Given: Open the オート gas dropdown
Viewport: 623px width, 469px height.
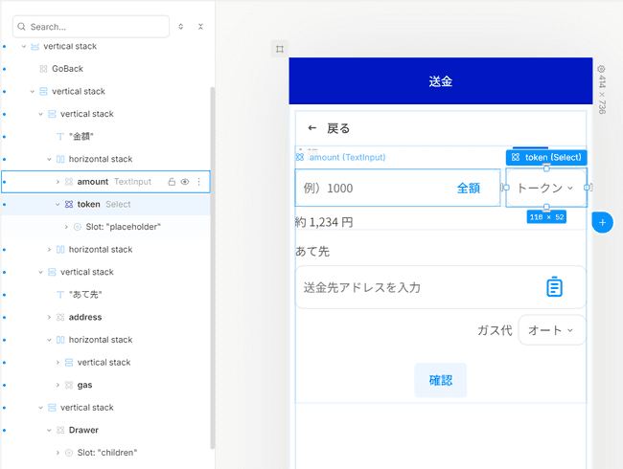Looking at the screenshot, I should [x=552, y=330].
